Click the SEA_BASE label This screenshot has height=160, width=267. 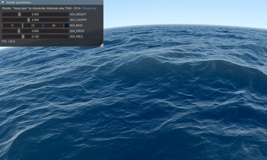[x=76, y=25]
